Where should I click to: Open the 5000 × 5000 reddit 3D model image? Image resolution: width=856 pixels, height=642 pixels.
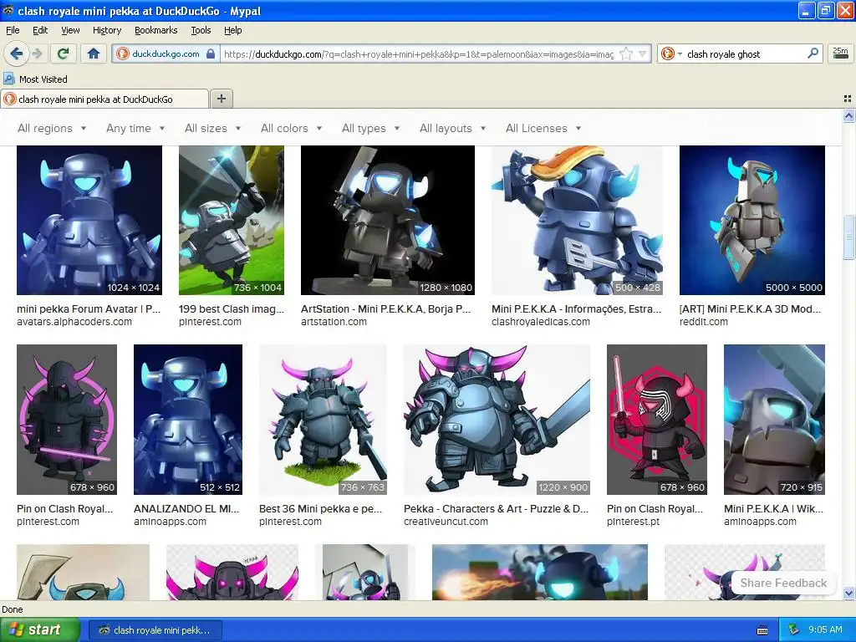click(752, 220)
